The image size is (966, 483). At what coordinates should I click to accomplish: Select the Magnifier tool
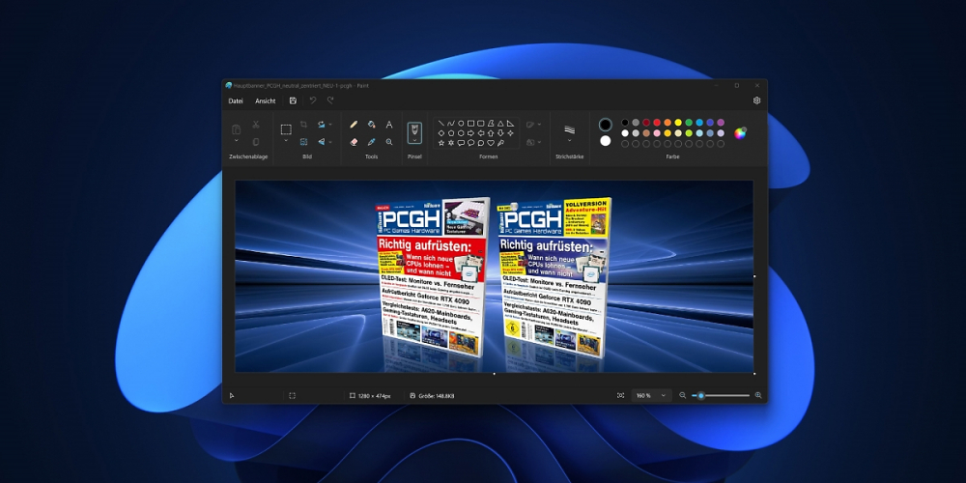click(x=389, y=142)
